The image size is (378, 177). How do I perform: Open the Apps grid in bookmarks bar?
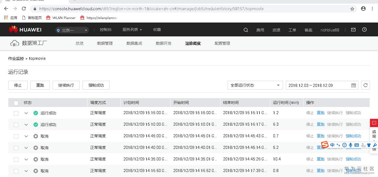click(x=6, y=18)
